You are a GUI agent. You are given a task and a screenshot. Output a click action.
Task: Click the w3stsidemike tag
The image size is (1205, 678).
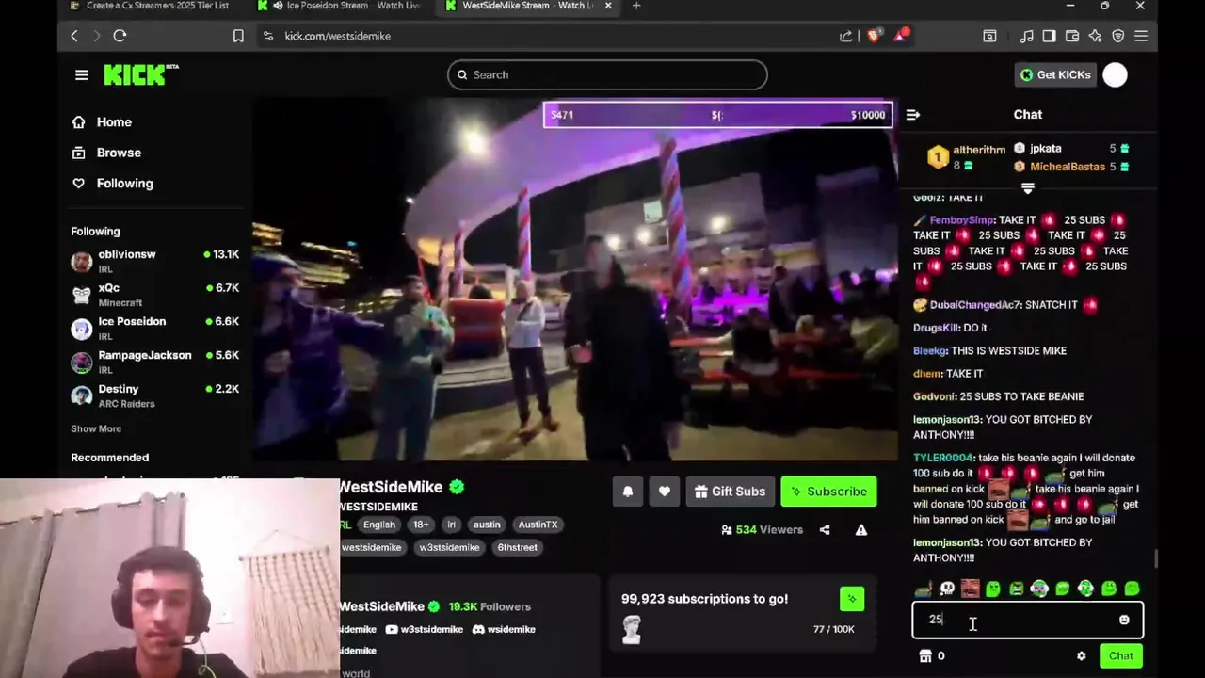pos(449,547)
